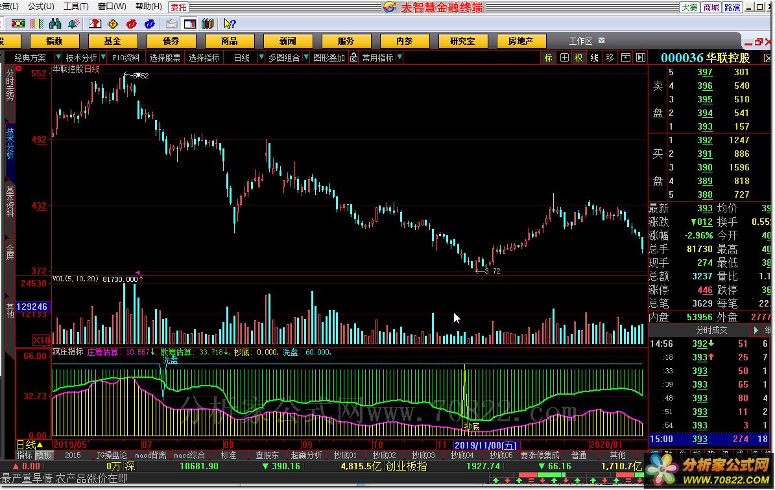This screenshot has width=775, height=490.
Task: Click the 基金 yellow button
Action: click(113, 41)
